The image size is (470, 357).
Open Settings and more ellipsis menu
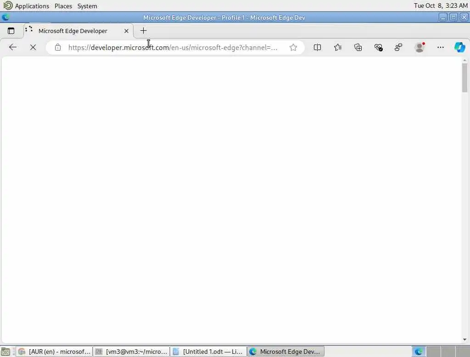click(x=440, y=47)
